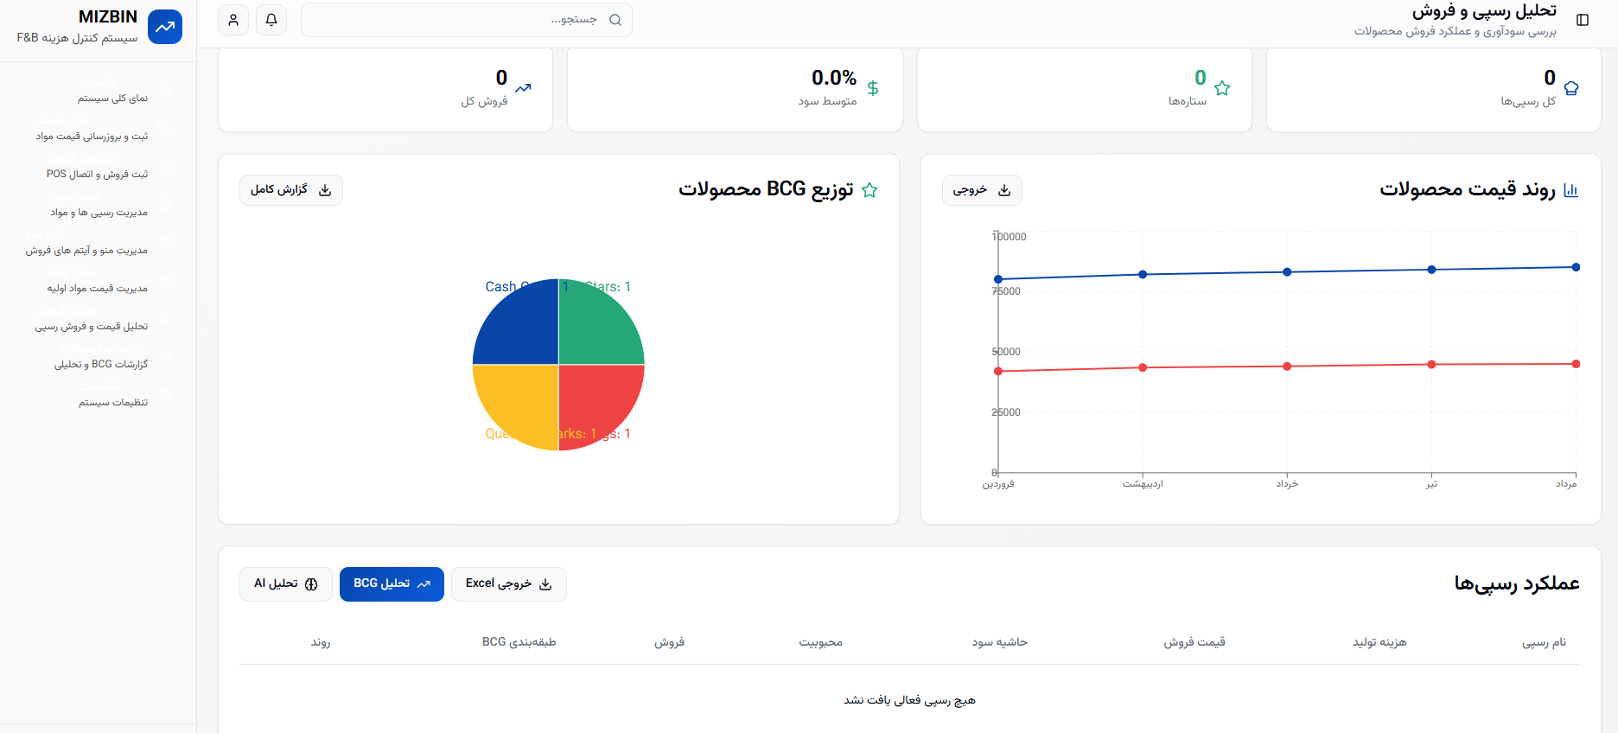Open the notifications bell

(271, 20)
